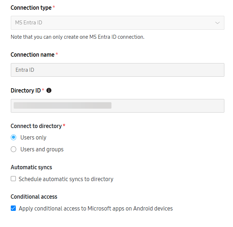Click the MS Entra ID connection note text

77,37
